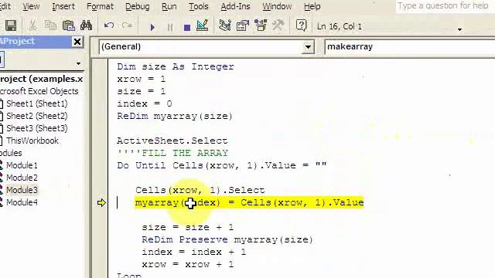495x278 pixels.
Task: Open the (General) object dropdown
Action: (x=308, y=47)
